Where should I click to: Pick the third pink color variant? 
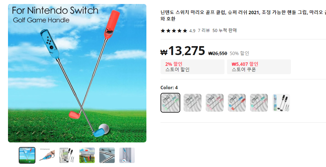click(x=215, y=103)
